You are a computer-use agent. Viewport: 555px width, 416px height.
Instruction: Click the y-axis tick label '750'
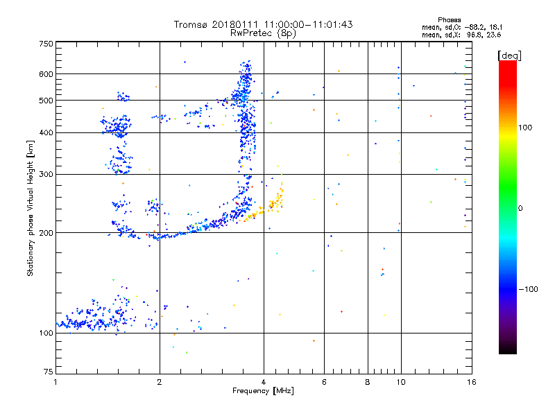pyautogui.click(x=46, y=44)
